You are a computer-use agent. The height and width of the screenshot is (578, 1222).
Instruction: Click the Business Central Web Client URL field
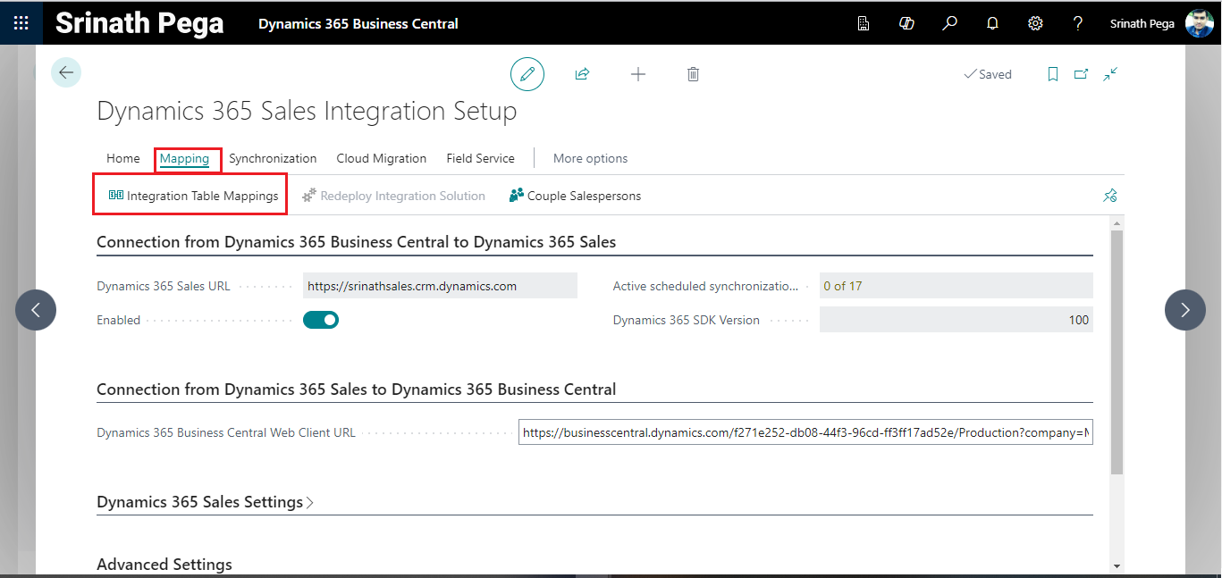pyautogui.click(x=805, y=432)
